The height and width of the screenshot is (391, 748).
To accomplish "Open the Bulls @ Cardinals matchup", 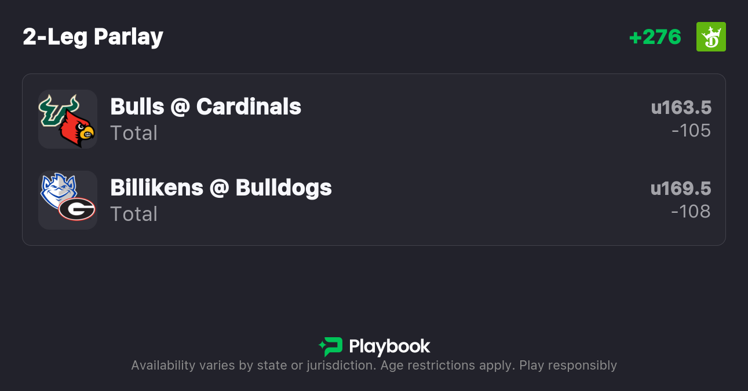I will (206, 106).
